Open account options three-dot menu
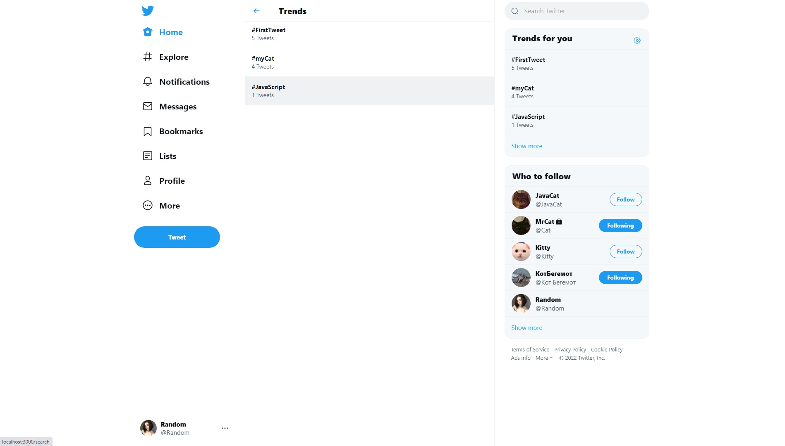785x446 pixels. click(225, 428)
